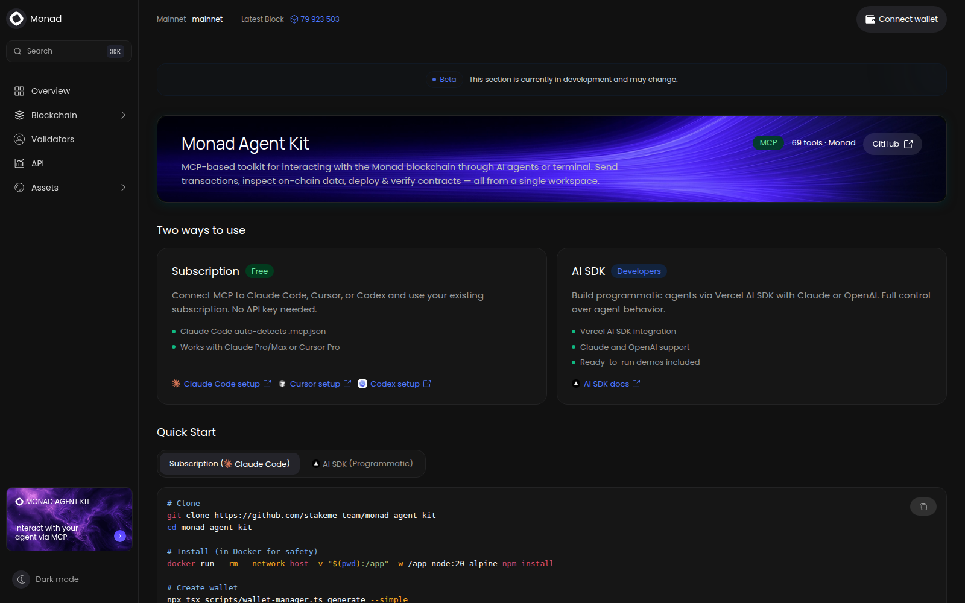
Task: Click 'Ready-to-run demos included' bullet
Action: [640, 362]
